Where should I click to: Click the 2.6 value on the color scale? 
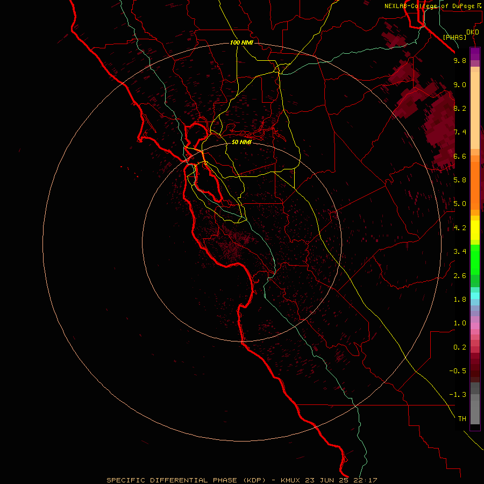[460, 276]
